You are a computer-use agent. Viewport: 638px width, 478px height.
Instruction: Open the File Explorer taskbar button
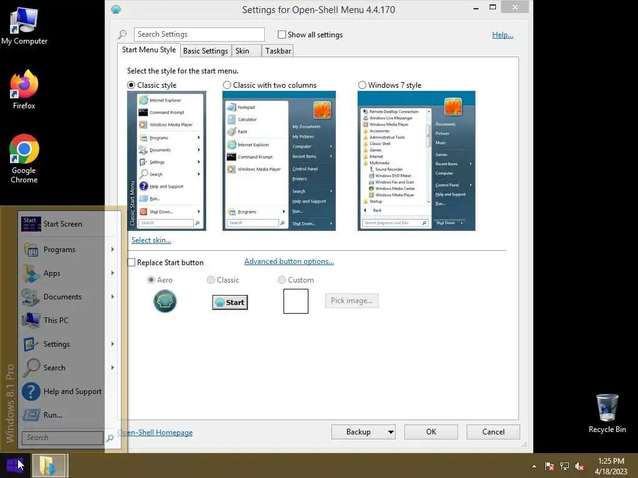click(x=49, y=466)
